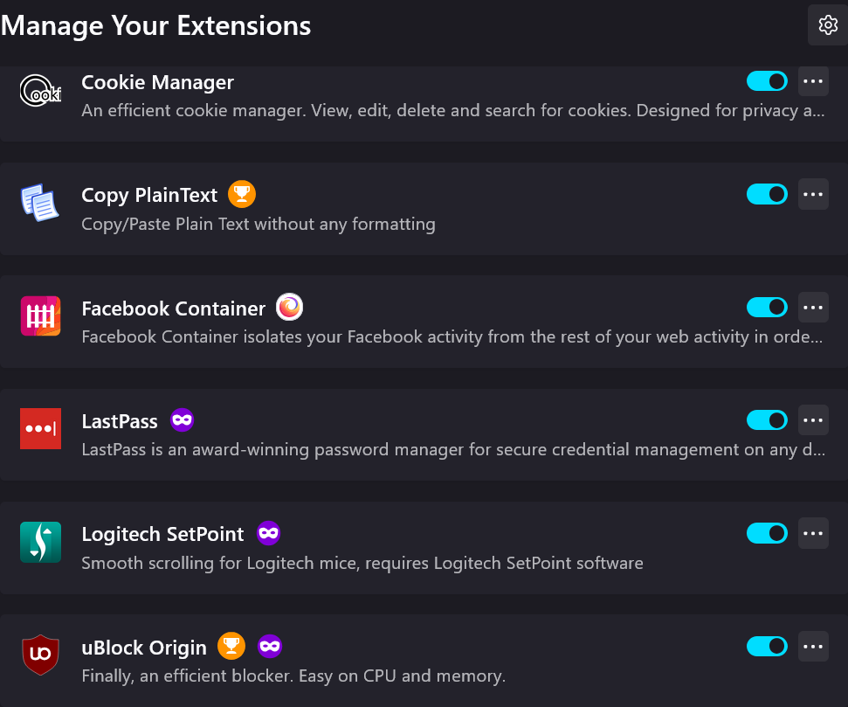Click uBlock Origin's orange trophy badge

click(x=231, y=647)
